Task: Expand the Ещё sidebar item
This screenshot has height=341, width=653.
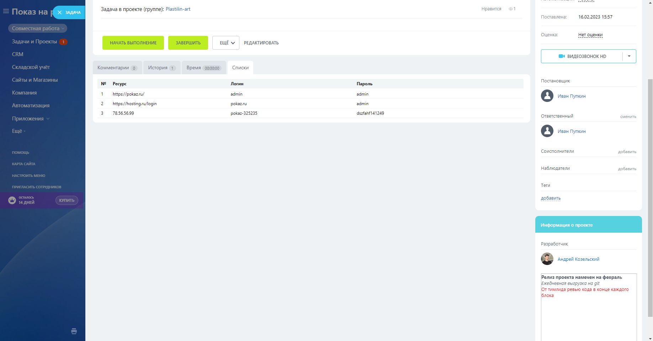Action: point(19,131)
